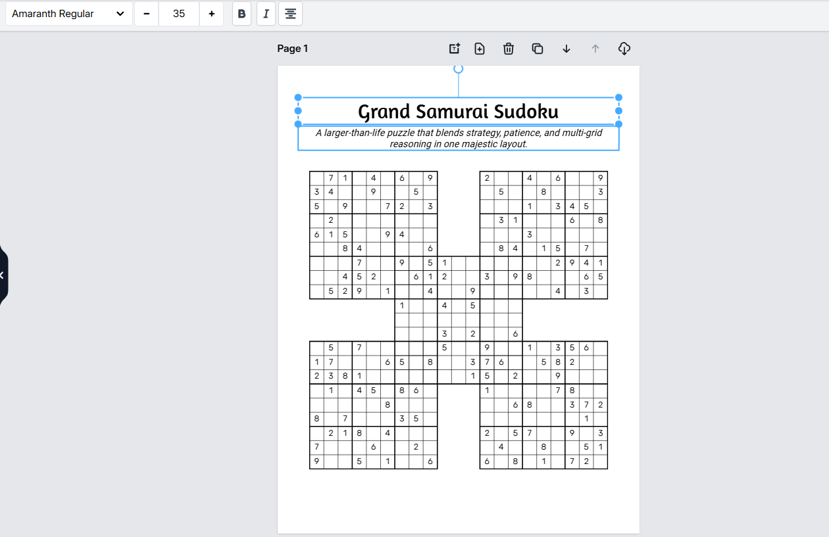This screenshot has height=537, width=829.
Task: Download the page with cloud icon
Action: point(624,49)
